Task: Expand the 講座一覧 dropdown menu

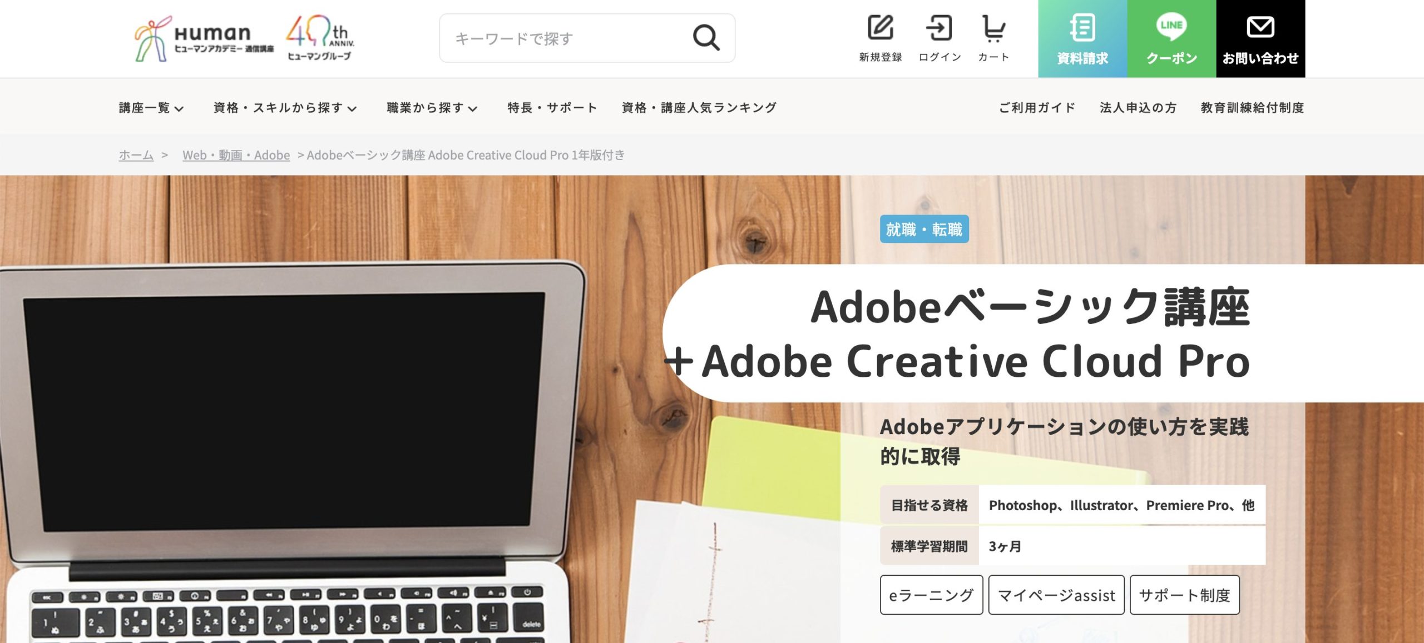Action: tap(151, 108)
